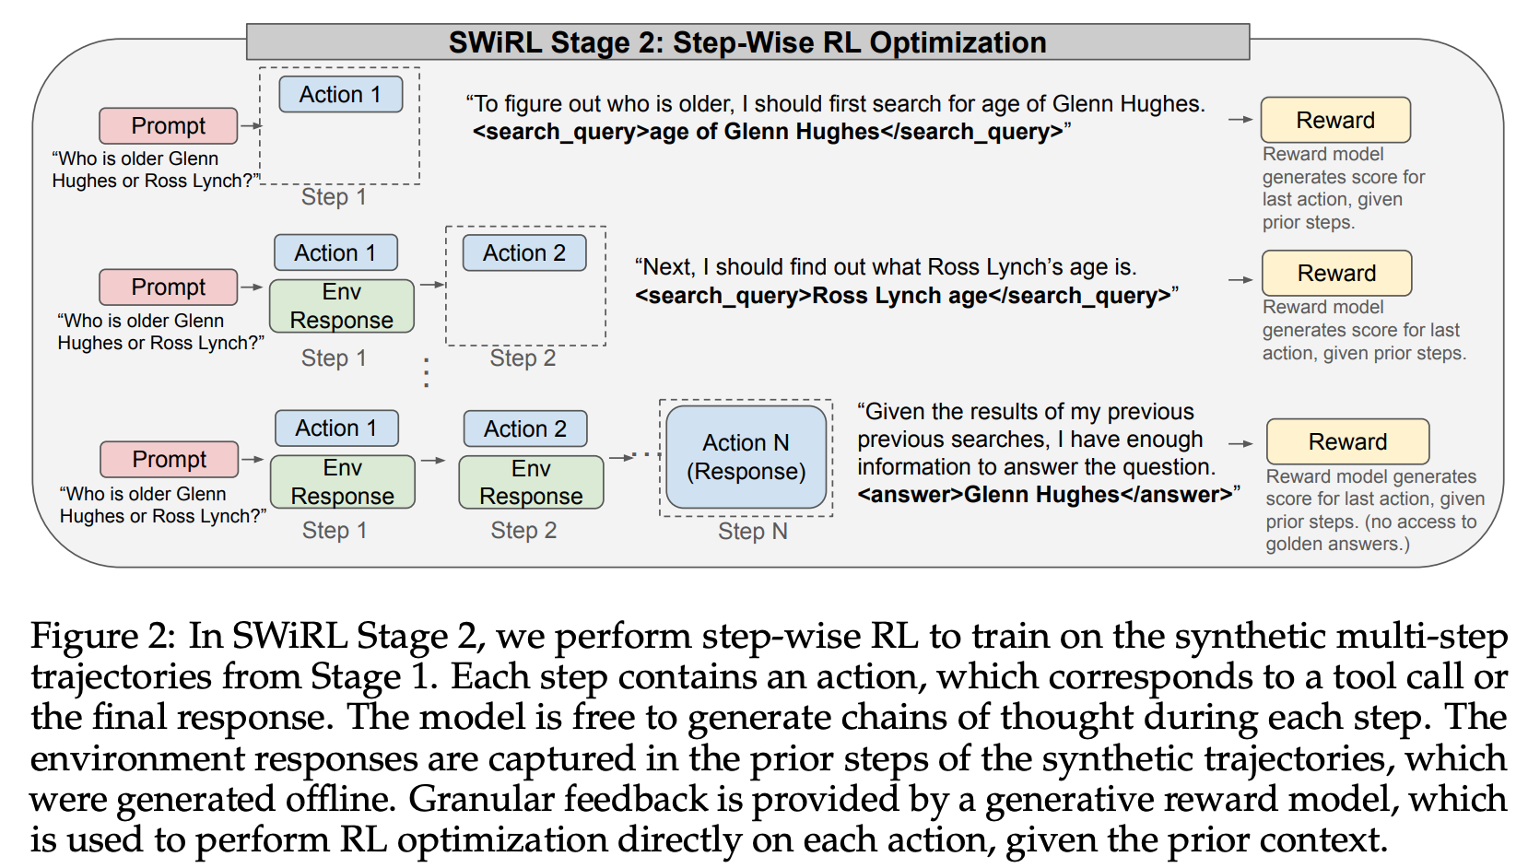The height and width of the screenshot is (868, 1528).
Task: Click the bottom row Env Response under Action 1
Action: pos(342,482)
